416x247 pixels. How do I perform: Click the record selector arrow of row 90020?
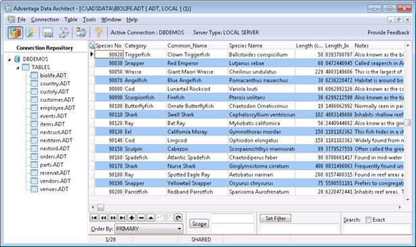[92, 54]
